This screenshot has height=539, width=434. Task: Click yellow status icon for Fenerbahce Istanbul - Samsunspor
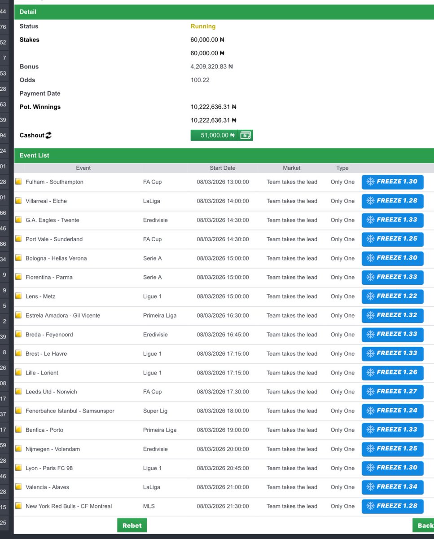pos(18,411)
